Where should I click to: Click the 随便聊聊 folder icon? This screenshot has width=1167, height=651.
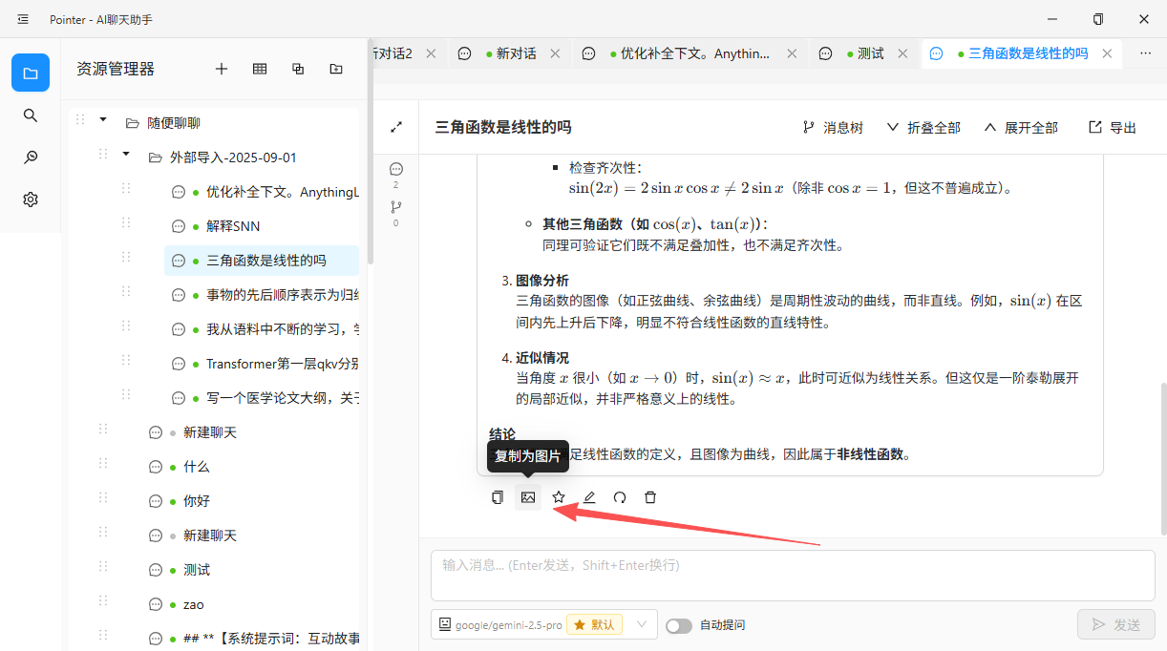[133, 123]
